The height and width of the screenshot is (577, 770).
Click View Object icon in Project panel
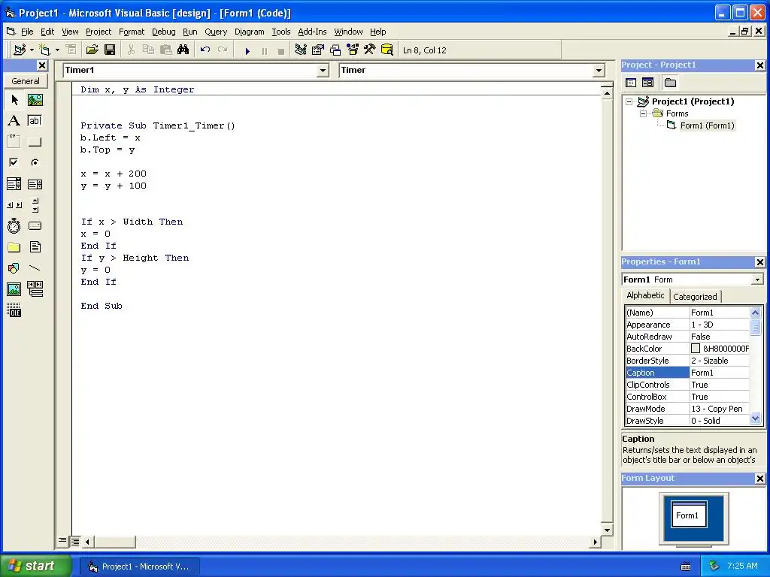pos(647,83)
